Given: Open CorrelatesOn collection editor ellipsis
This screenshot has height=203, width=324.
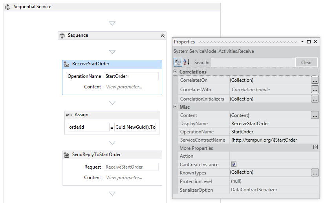Looking at the screenshot, I should point(315,80).
